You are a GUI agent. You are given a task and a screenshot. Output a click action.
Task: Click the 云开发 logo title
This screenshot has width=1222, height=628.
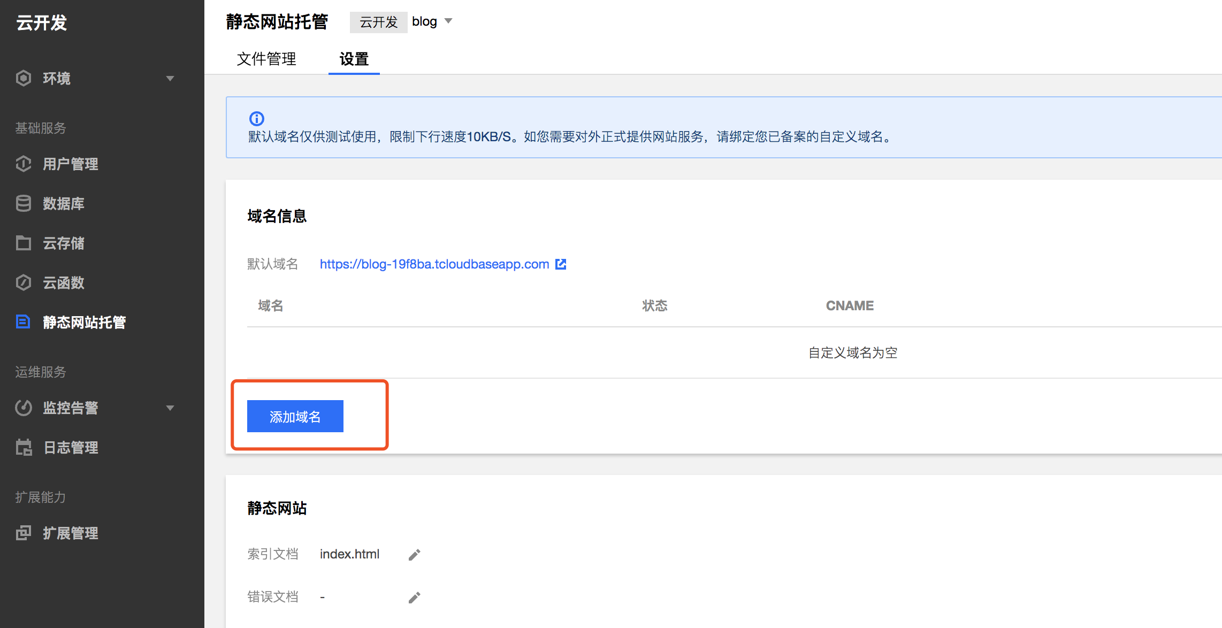click(42, 22)
